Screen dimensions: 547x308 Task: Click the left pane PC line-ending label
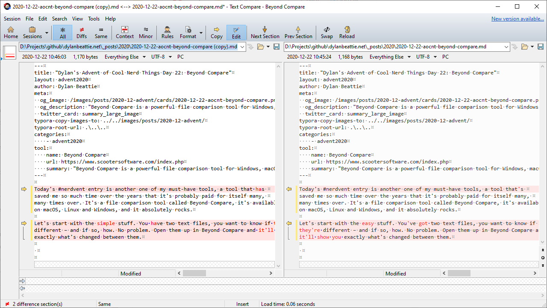(181, 57)
